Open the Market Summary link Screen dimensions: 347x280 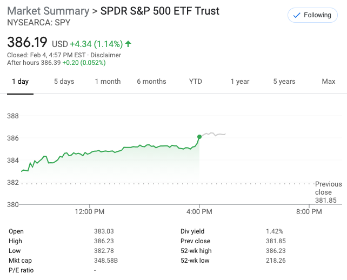(48, 11)
